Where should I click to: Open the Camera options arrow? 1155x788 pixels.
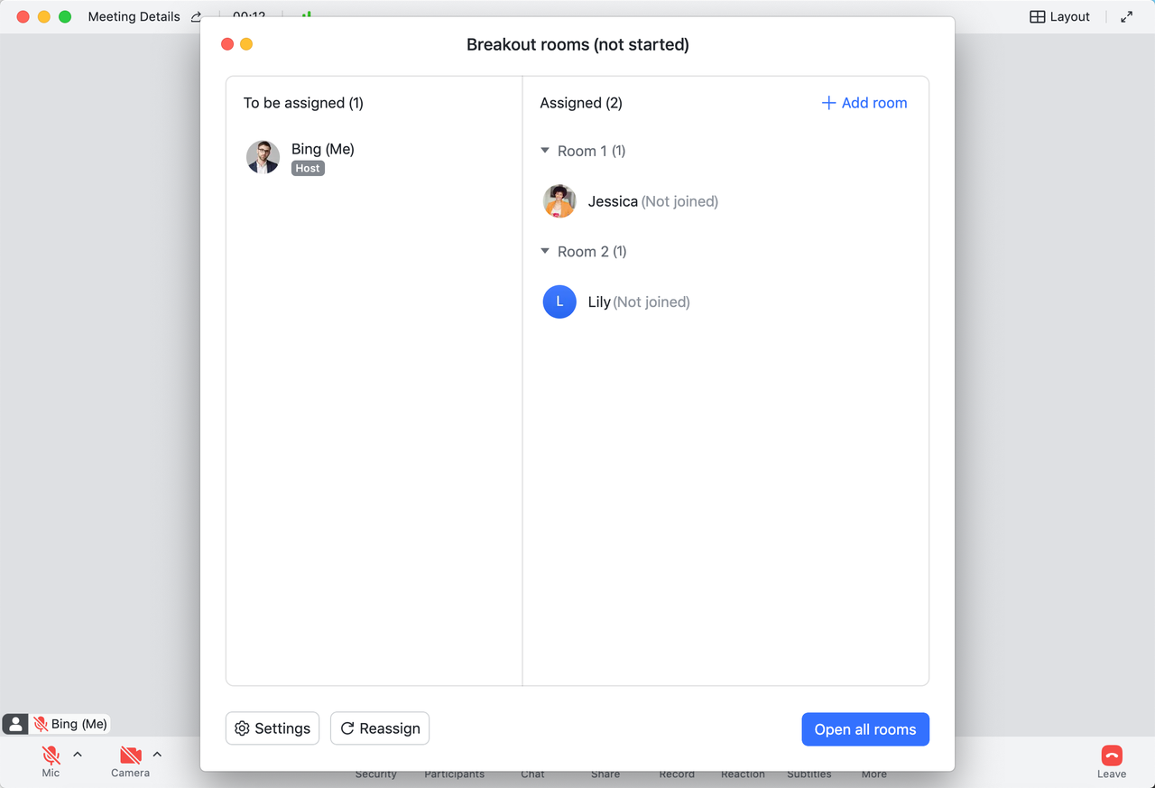157,755
